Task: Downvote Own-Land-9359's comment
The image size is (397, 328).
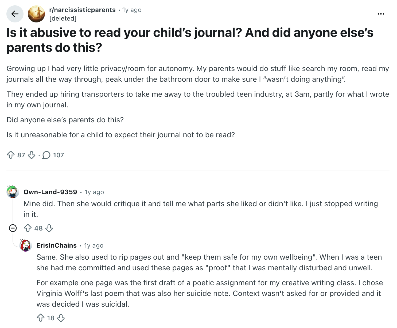Action: [x=49, y=228]
